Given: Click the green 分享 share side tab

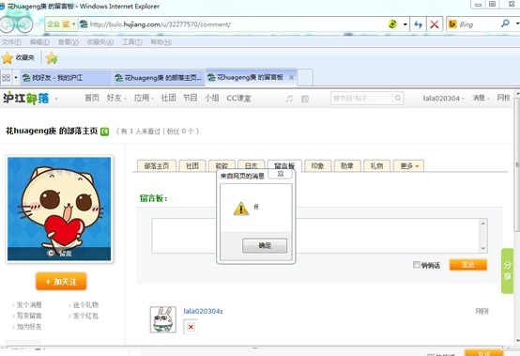Looking at the screenshot, I should (x=508, y=271).
